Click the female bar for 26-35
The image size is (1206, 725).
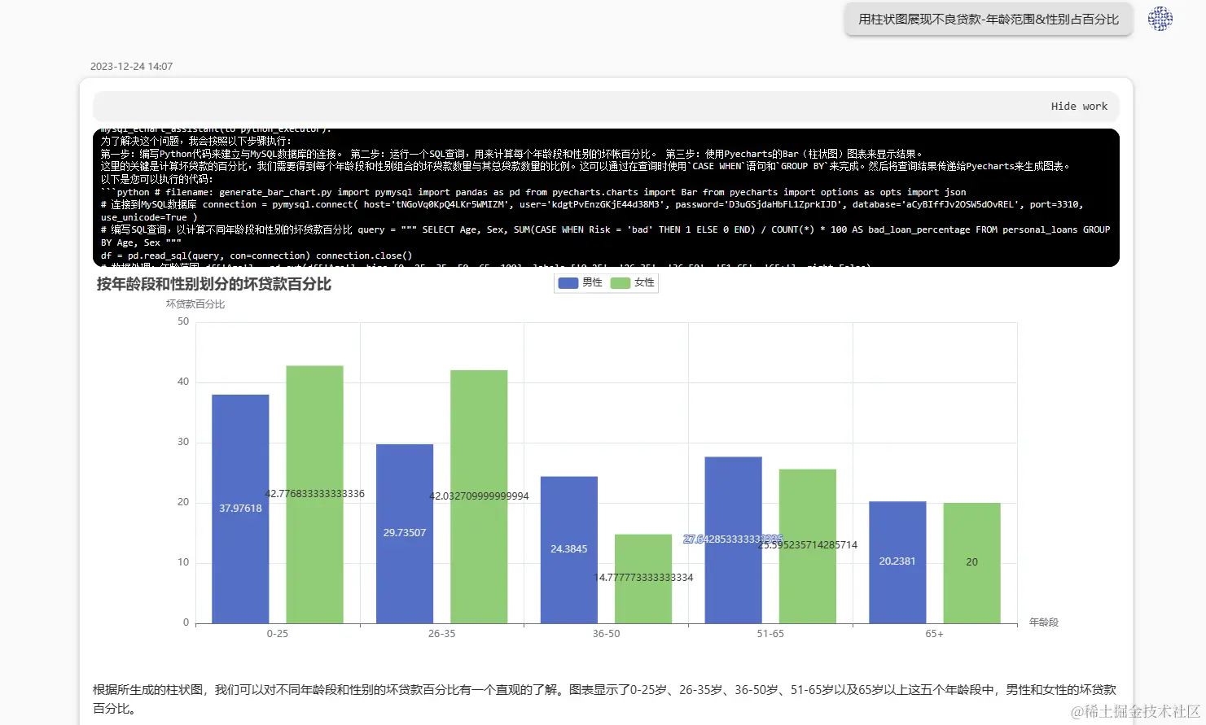pyautogui.click(x=479, y=497)
